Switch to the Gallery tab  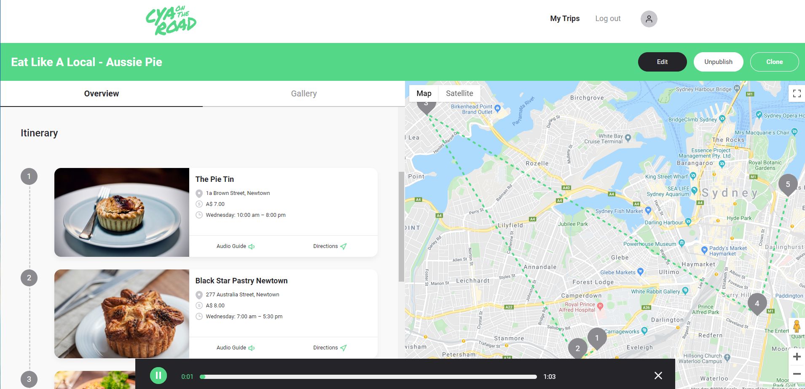[x=303, y=93]
